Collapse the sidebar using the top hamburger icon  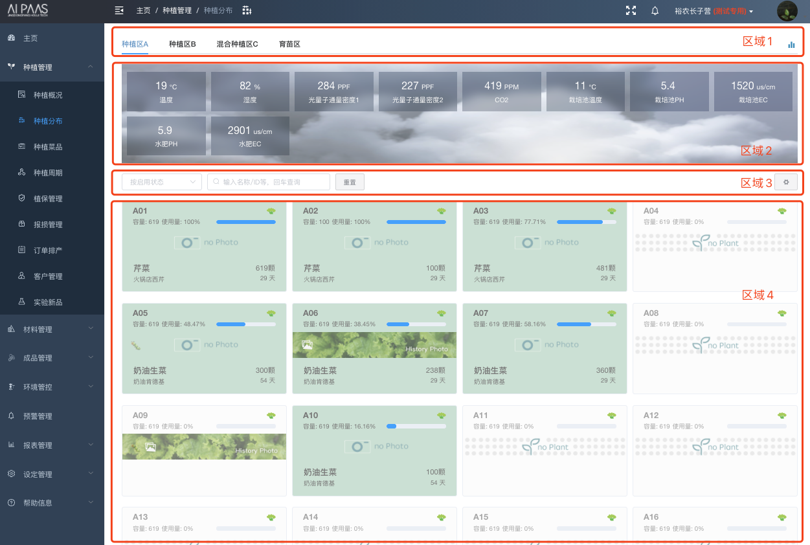[118, 10]
